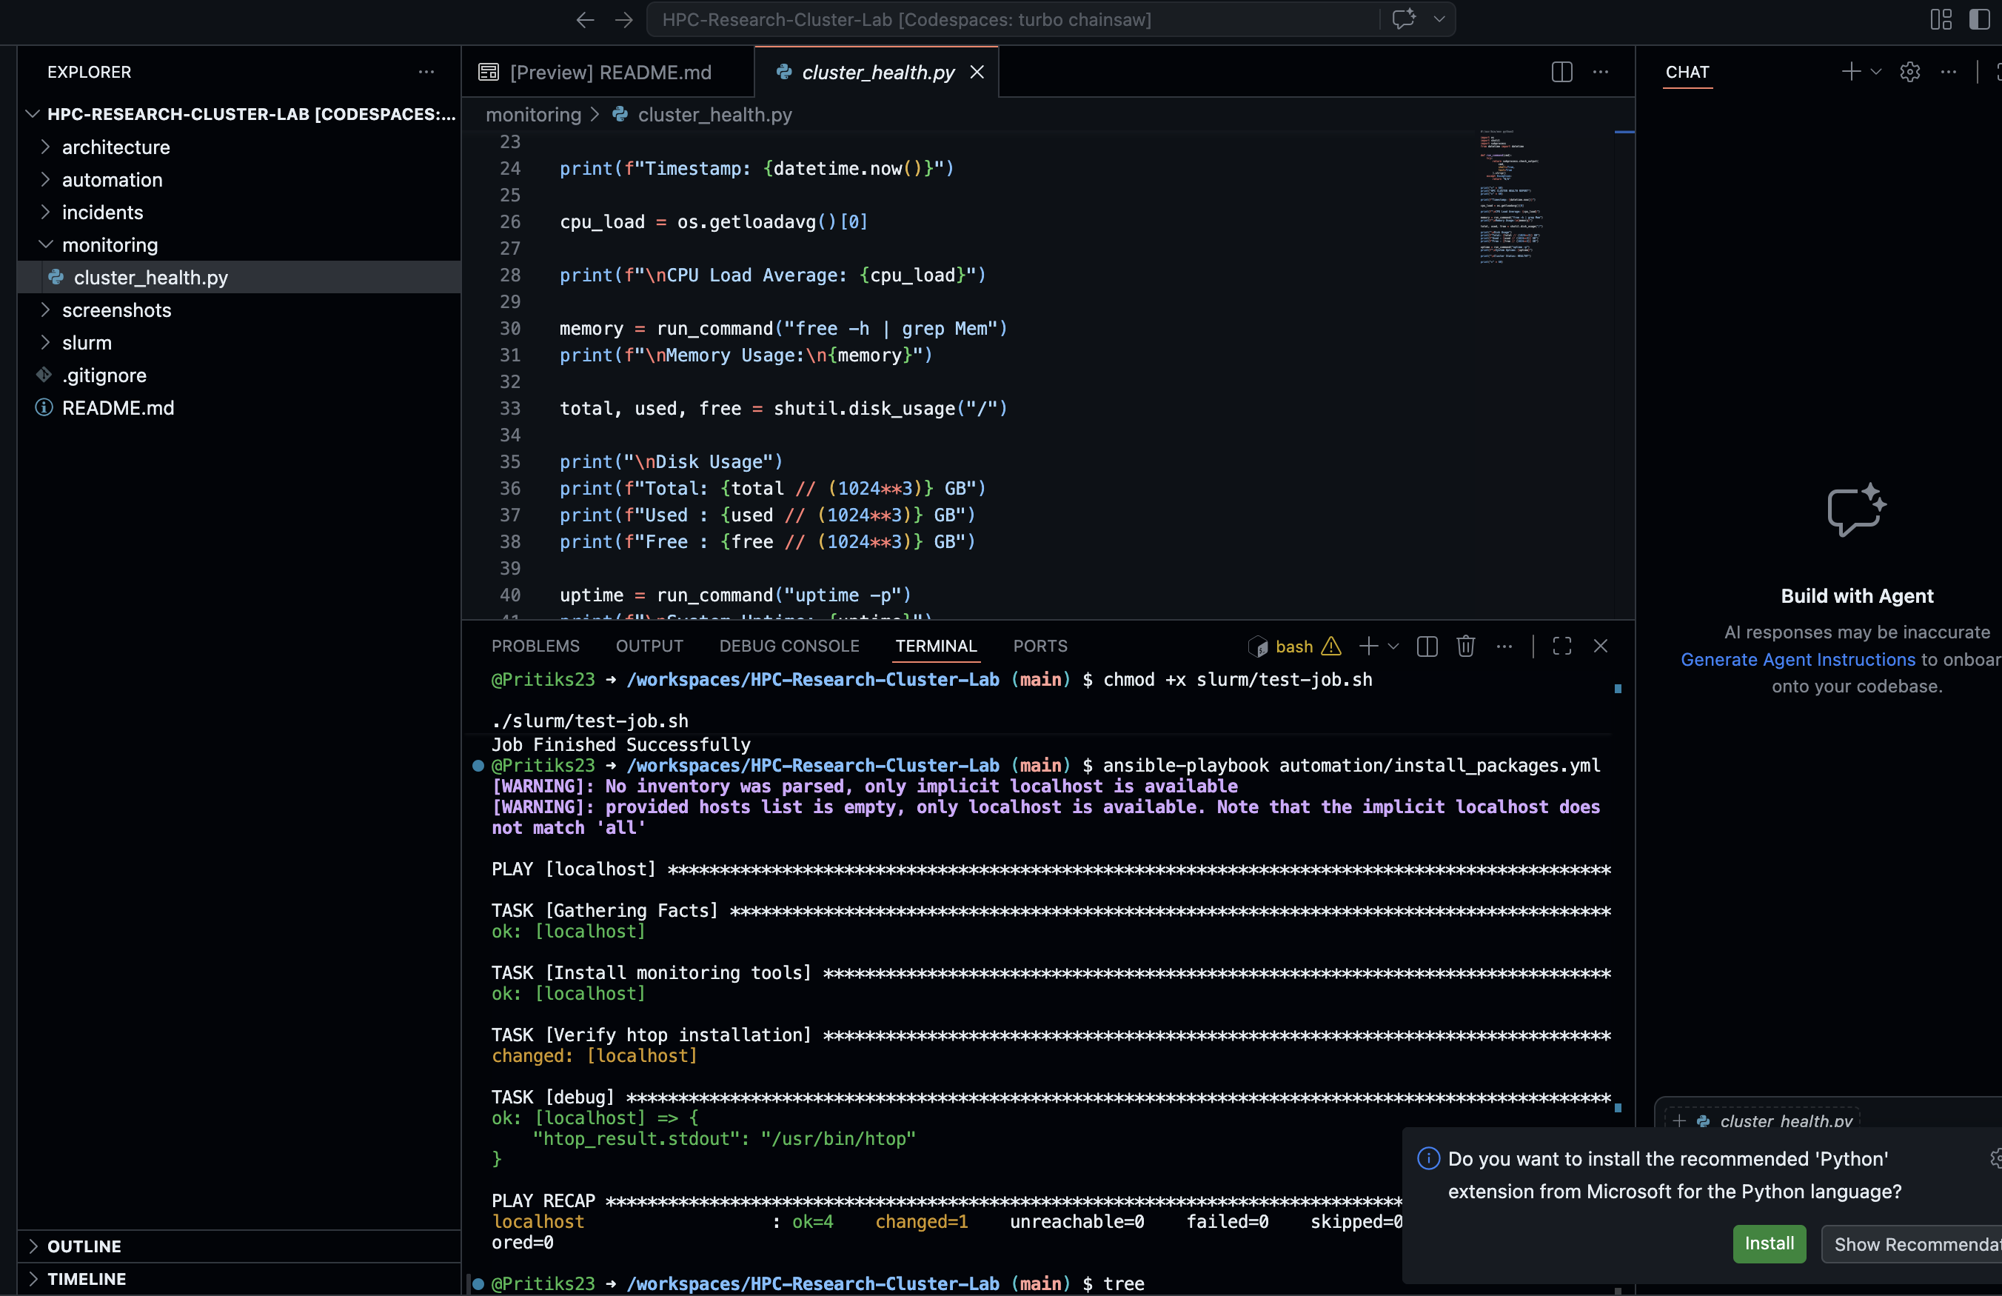Click the cluster_health.py breadcrumb
The height and width of the screenshot is (1296, 2002).
tap(714, 115)
